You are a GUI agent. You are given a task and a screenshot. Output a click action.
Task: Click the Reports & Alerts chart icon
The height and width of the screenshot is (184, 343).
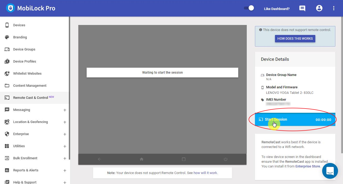tap(7, 170)
